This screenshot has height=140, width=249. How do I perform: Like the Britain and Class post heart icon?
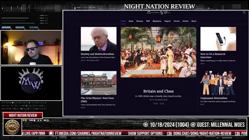click(x=154, y=103)
